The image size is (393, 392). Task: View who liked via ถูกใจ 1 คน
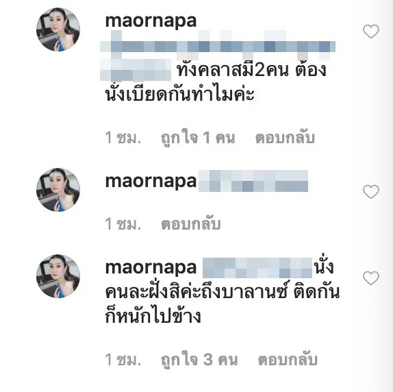click(x=198, y=138)
